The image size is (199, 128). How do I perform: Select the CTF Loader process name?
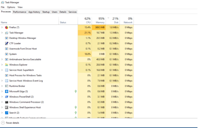[15, 43]
